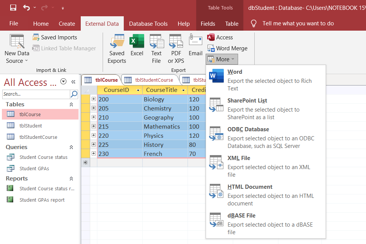The width and height of the screenshot is (366, 244).
Task: Open the CourseTitle column filter dropdown
Action: (183, 90)
